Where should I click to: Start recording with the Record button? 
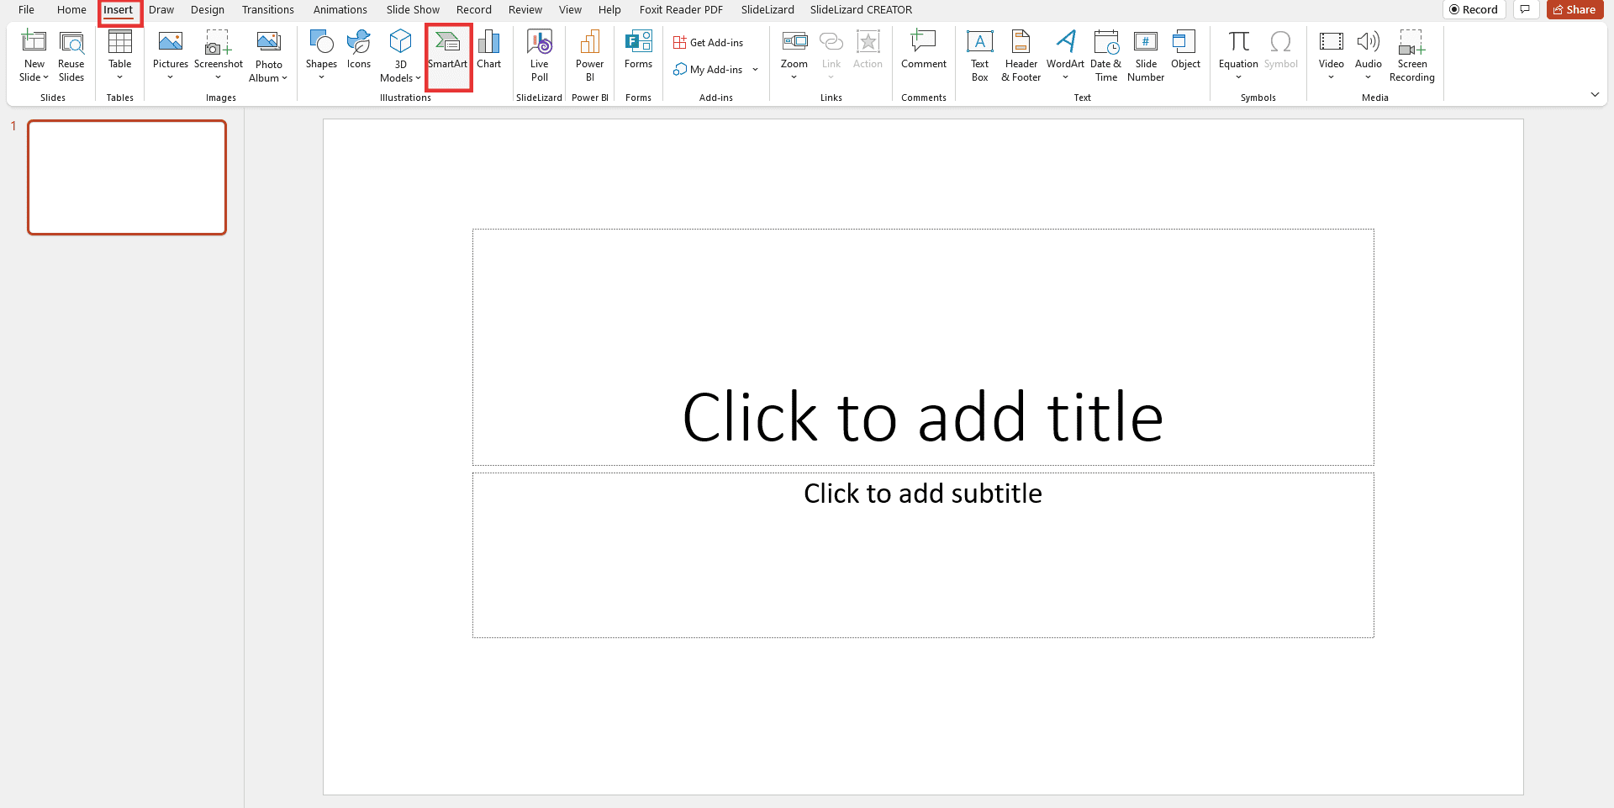pos(1474,9)
